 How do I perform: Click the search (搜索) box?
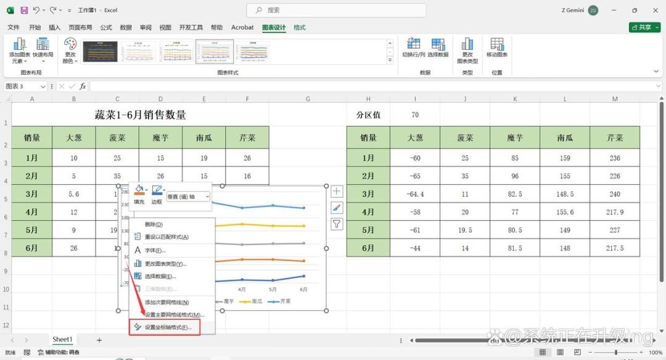click(337, 10)
